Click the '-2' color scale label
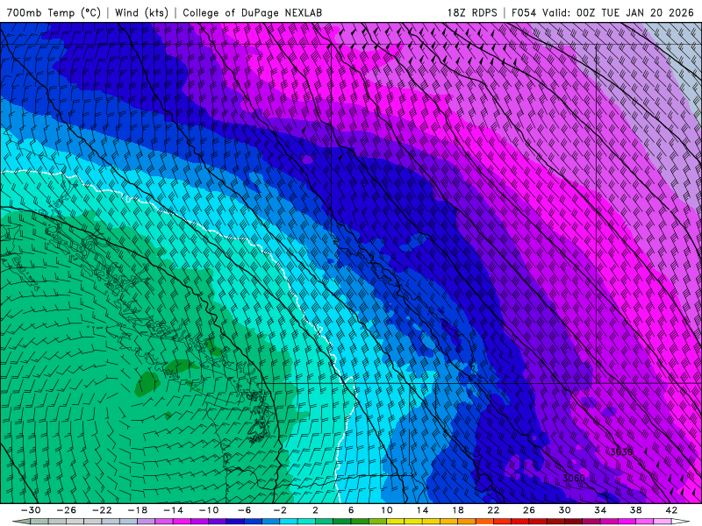 [x=280, y=510]
